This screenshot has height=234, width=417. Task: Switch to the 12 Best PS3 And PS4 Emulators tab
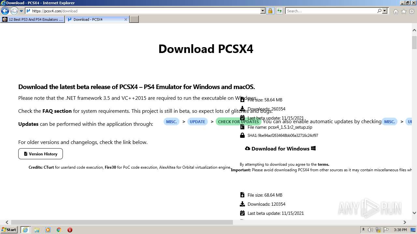(33, 19)
